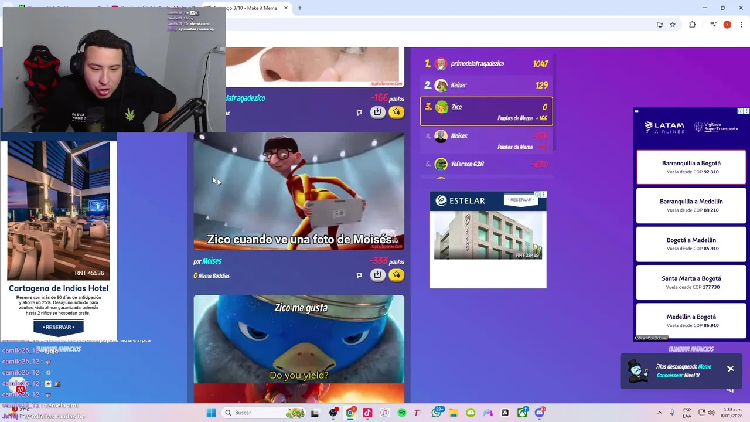The width and height of the screenshot is (750, 422).
Task: Open the clock showing 1:38 a.m.
Action: click(733, 413)
